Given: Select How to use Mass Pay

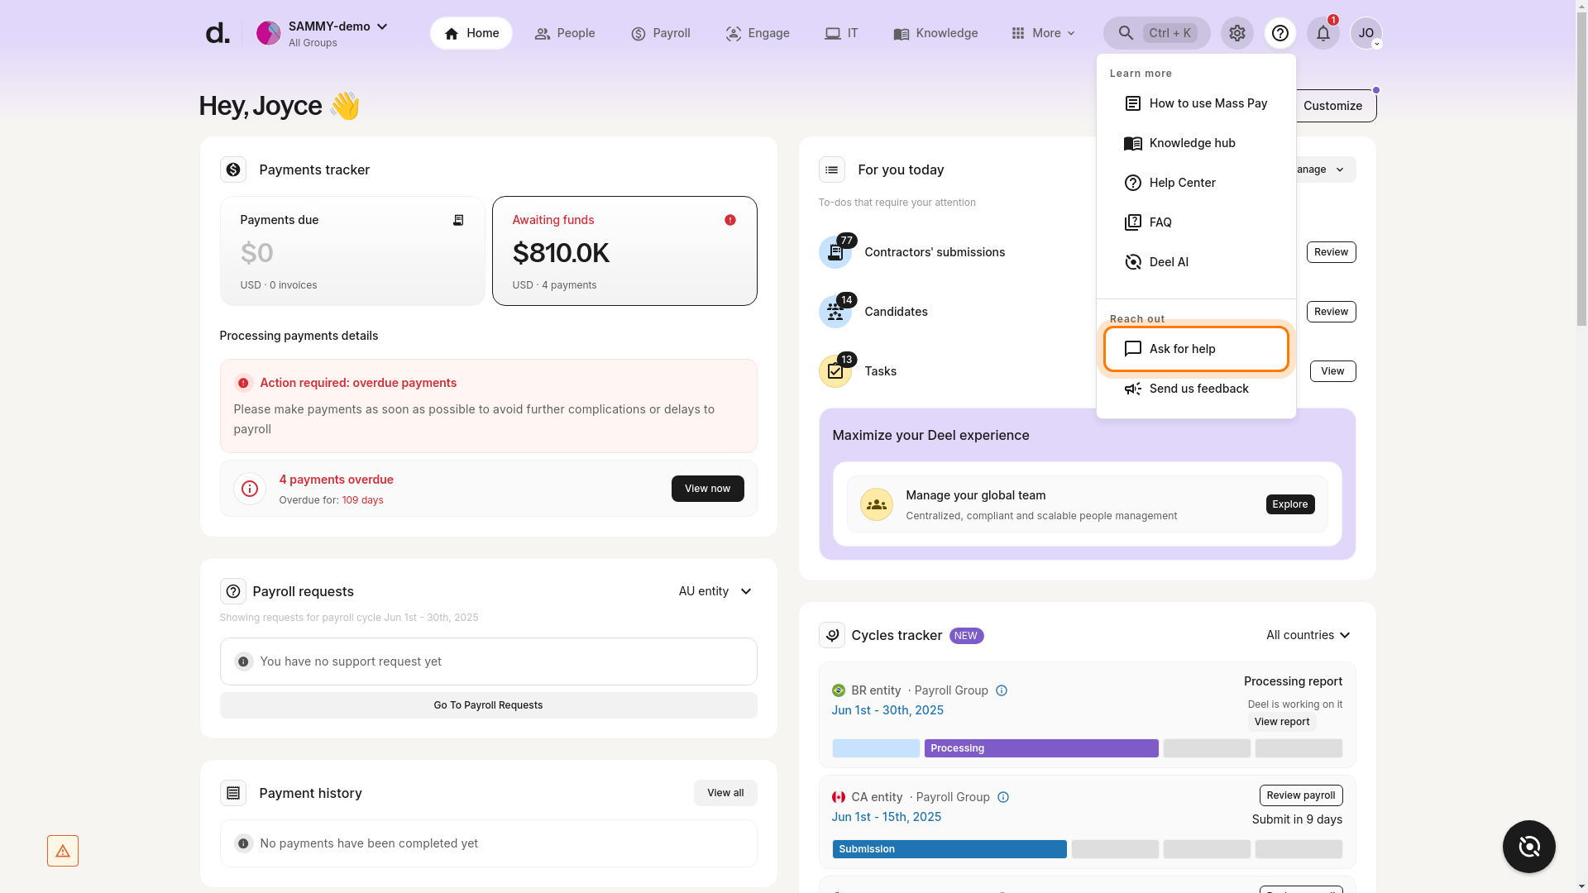Looking at the screenshot, I should (x=1196, y=103).
